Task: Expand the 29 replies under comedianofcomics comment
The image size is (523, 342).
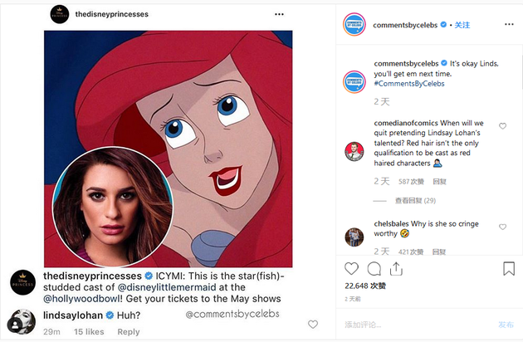Action: click(415, 201)
